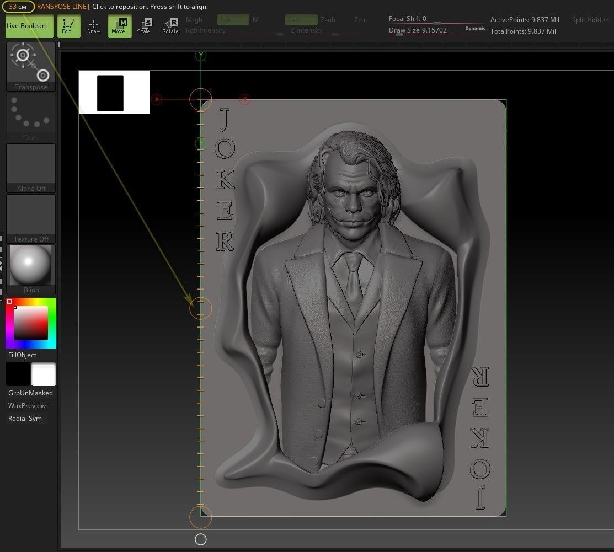614x552 pixels.
Task: Toggle the Zcut mode button
Action: (361, 19)
